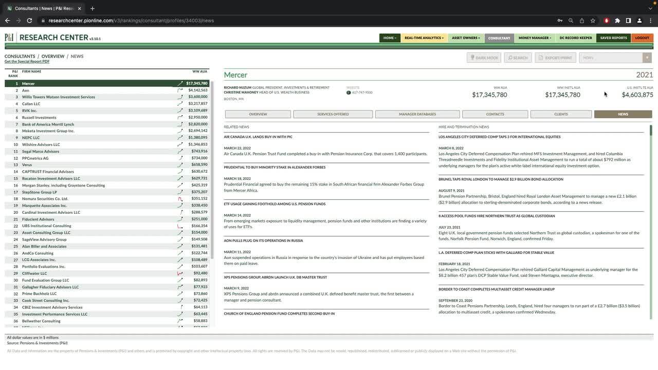Switch to the Contacts tab

click(495, 114)
